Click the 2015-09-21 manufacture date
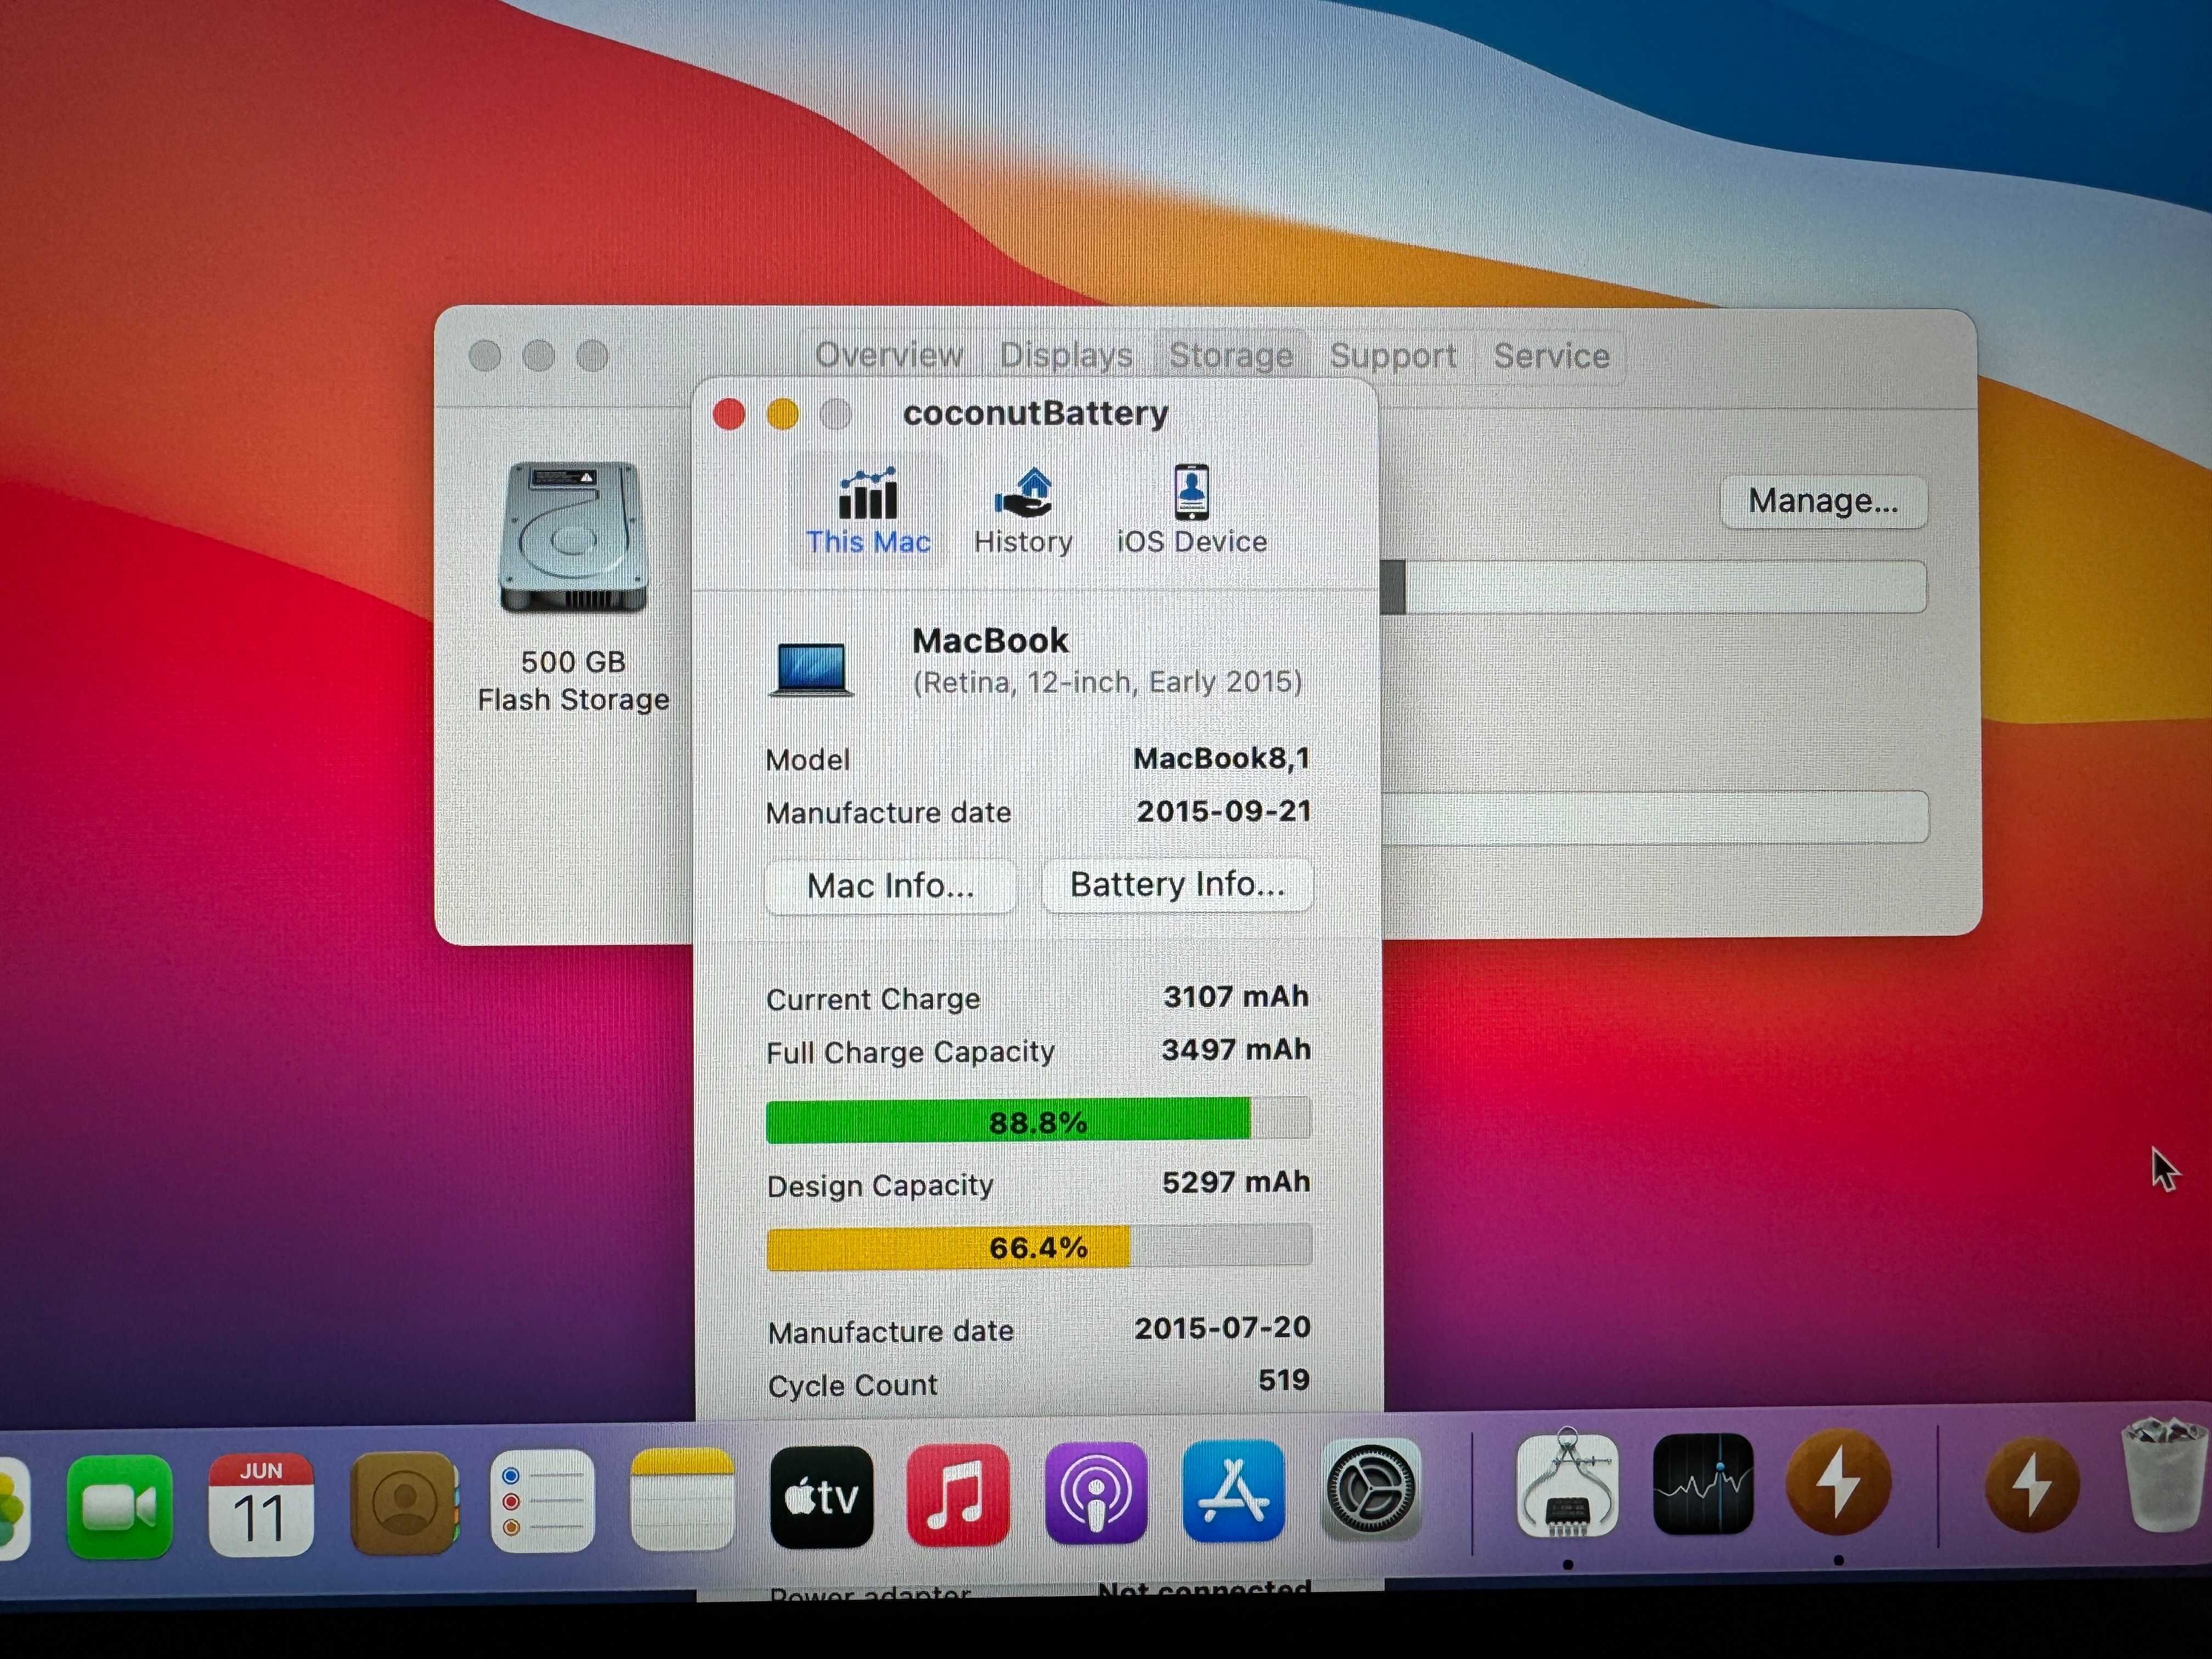This screenshot has height=1659, width=2212. 1223,811
